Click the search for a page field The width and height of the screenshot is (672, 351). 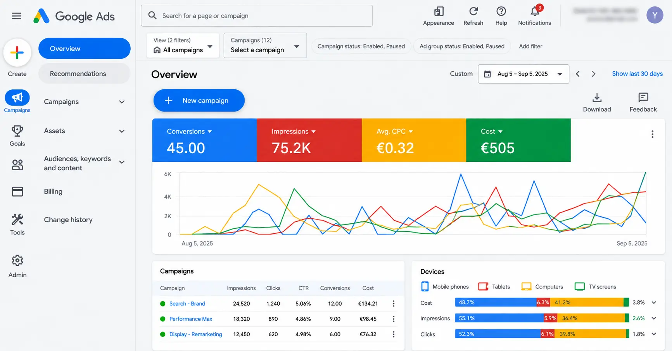[257, 16]
